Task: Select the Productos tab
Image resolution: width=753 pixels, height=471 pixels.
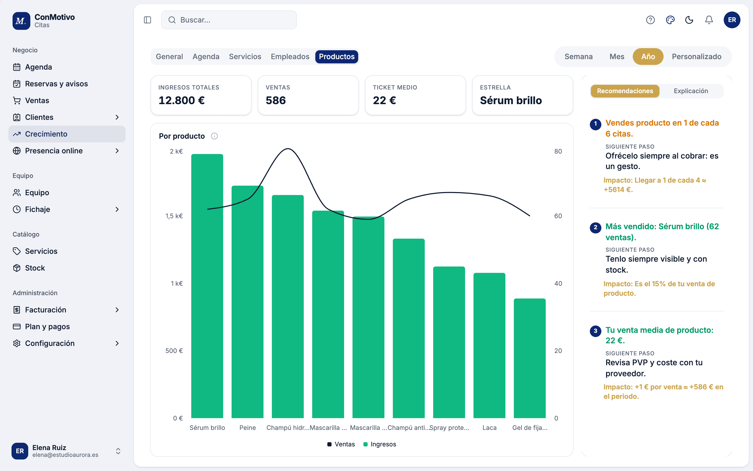Action: coord(337,56)
